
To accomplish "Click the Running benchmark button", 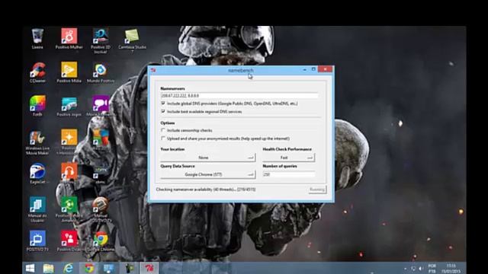I will [x=317, y=190].
